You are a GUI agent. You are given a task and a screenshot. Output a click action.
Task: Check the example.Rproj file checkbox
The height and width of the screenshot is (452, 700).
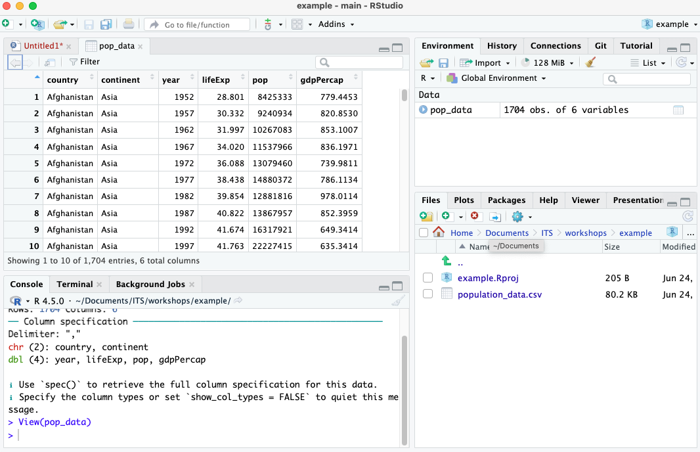(427, 278)
